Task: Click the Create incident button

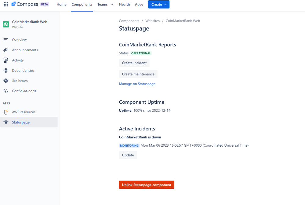Action: pyautogui.click(x=134, y=63)
